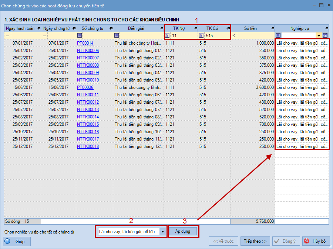Open the Nghiệp vụ filter dropdown arrow
The image size is (333, 249).
point(319,35)
